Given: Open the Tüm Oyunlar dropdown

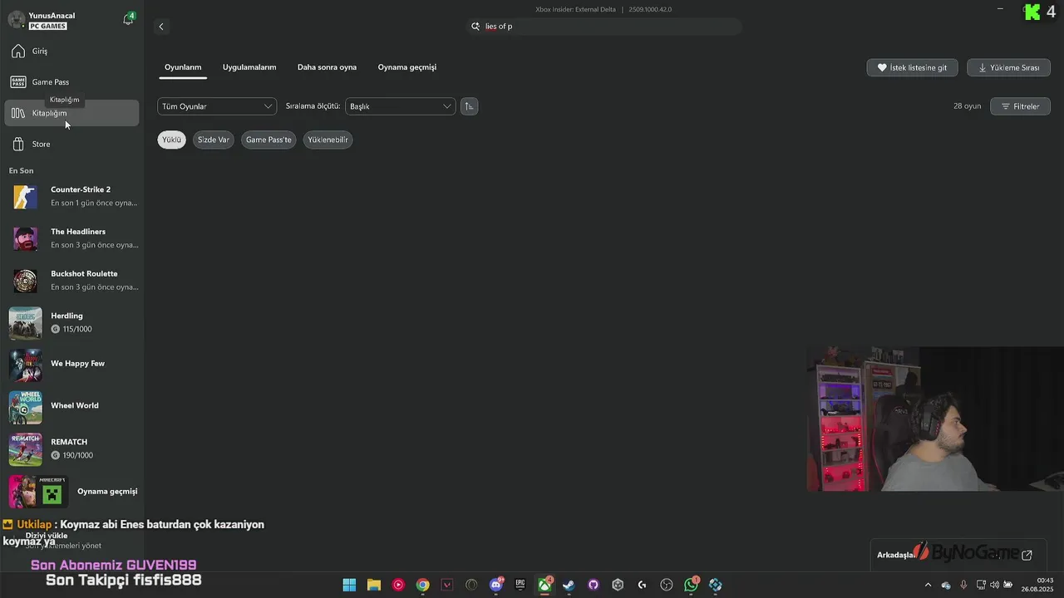Looking at the screenshot, I should [x=217, y=106].
